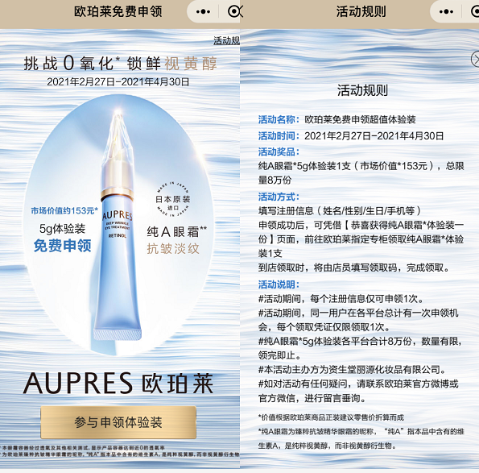479x473 pixels.
Task: Open the three-dots menu on the 活动规则 screen
Action: pyautogui.click(x=446, y=12)
